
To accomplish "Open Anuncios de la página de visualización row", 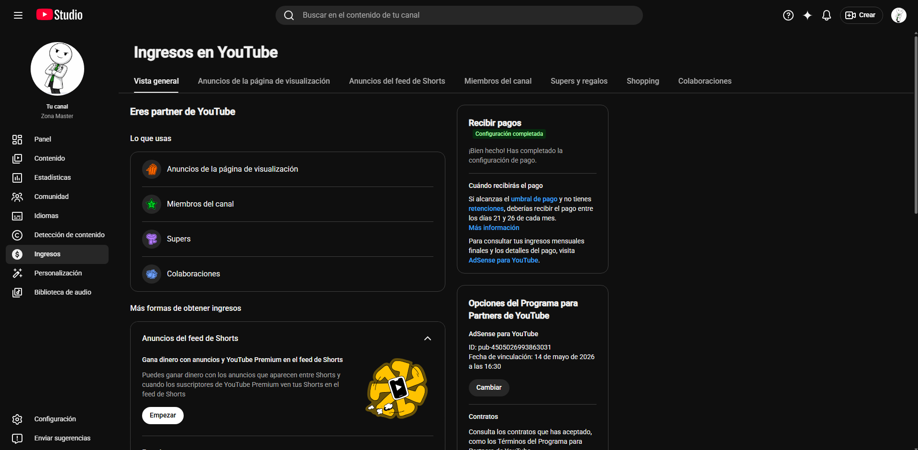I will [x=288, y=169].
